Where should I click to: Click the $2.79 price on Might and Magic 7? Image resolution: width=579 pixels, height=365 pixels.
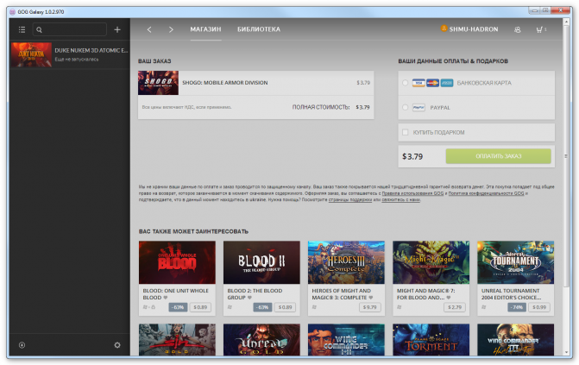coord(455,307)
